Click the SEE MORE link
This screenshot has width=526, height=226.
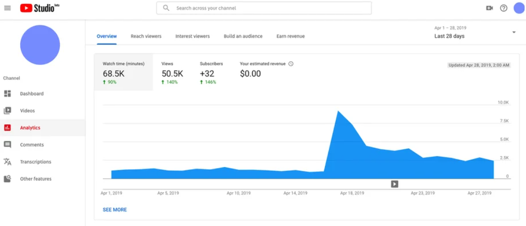pos(114,210)
